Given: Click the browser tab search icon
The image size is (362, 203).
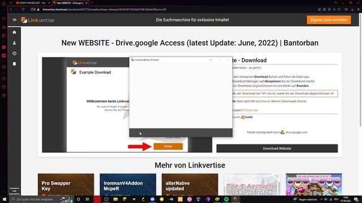Looking at the screenshot, I should point(335,3).
